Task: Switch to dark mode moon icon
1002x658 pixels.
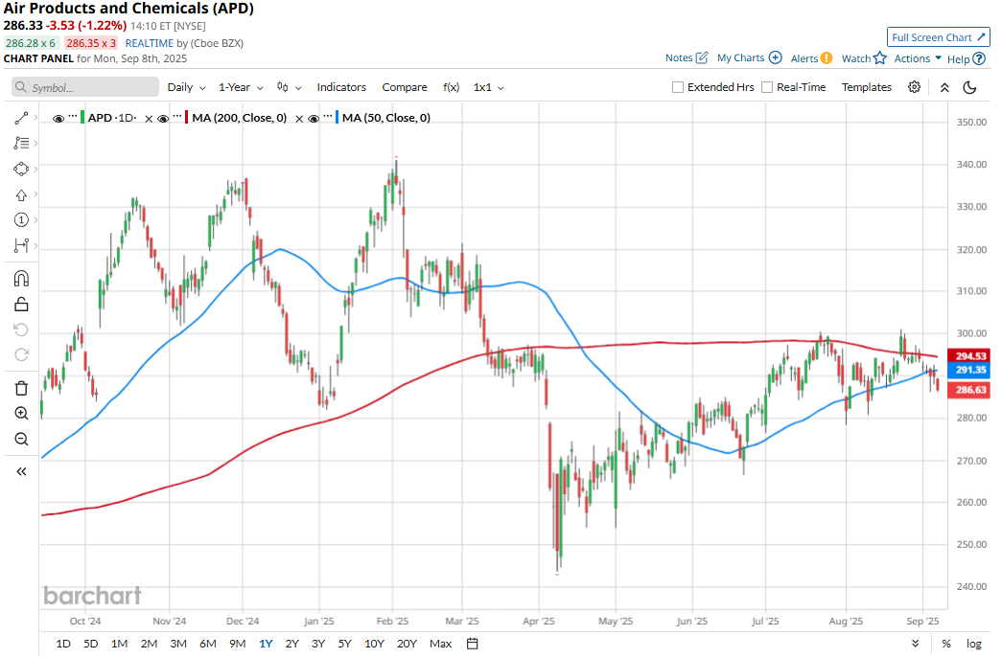Action: coord(969,87)
